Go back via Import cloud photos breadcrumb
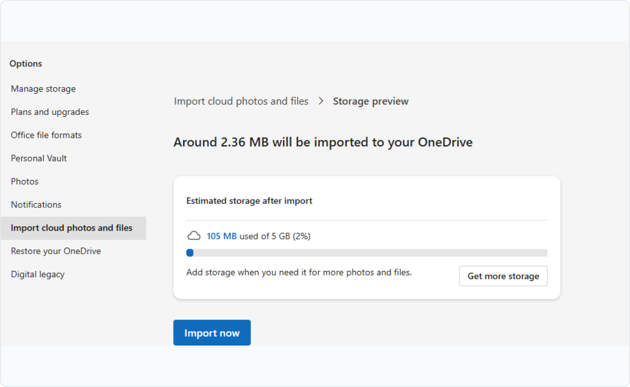The image size is (630, 387). point(241,101)
